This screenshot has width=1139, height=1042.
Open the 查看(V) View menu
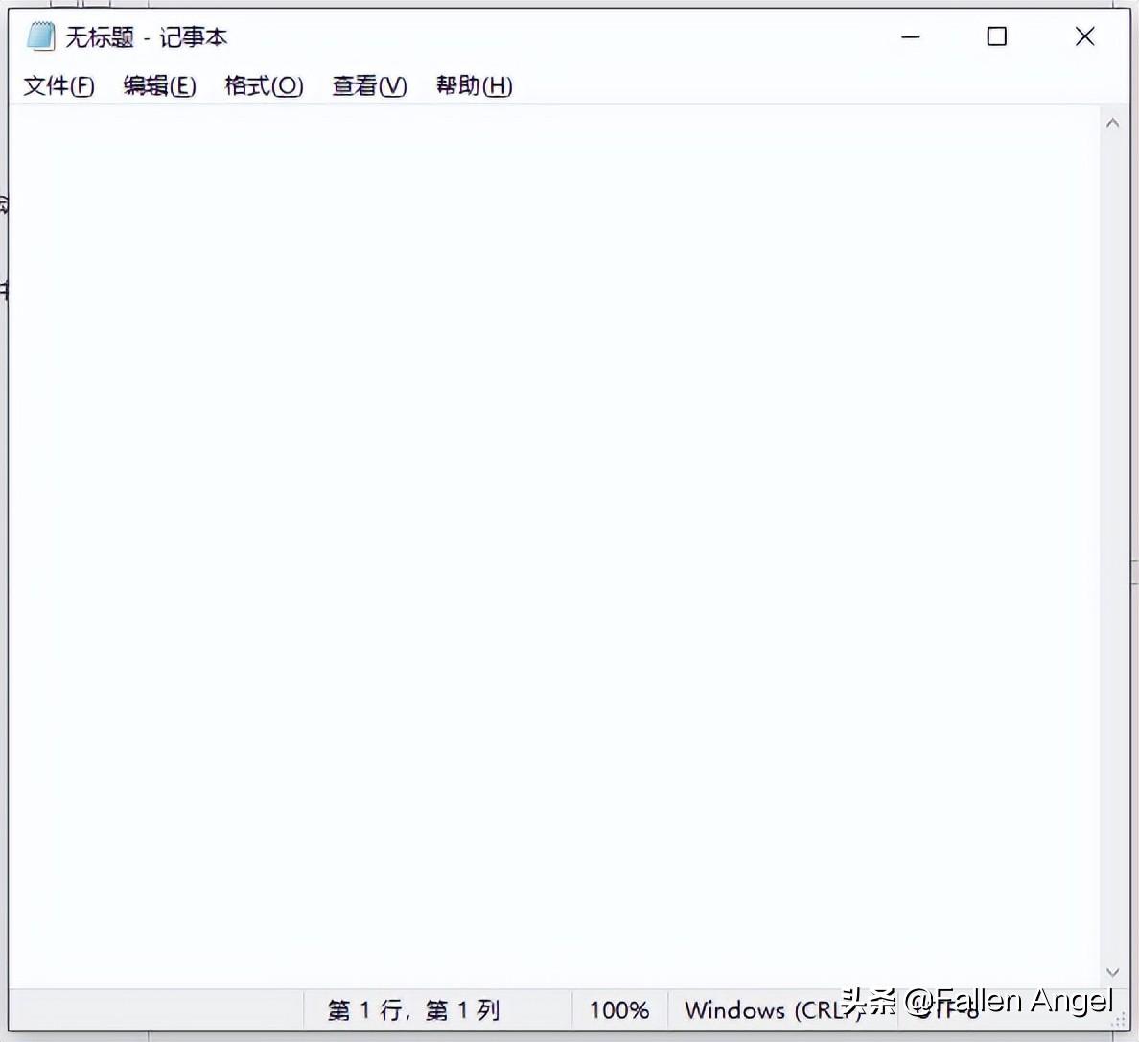coord(368,85)
